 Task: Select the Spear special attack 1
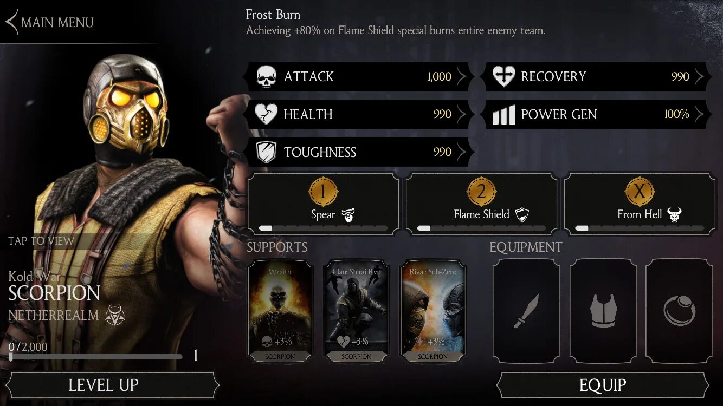pos(324,205)
